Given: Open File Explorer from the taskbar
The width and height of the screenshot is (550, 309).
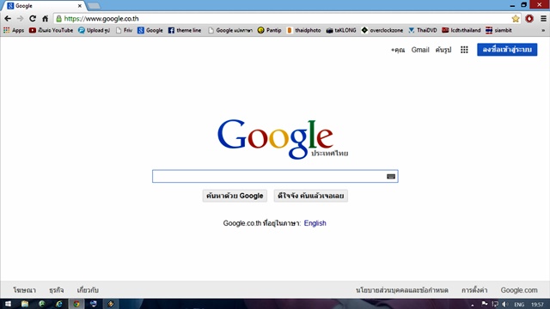Looking at the screenshot, I should [25, 304].
